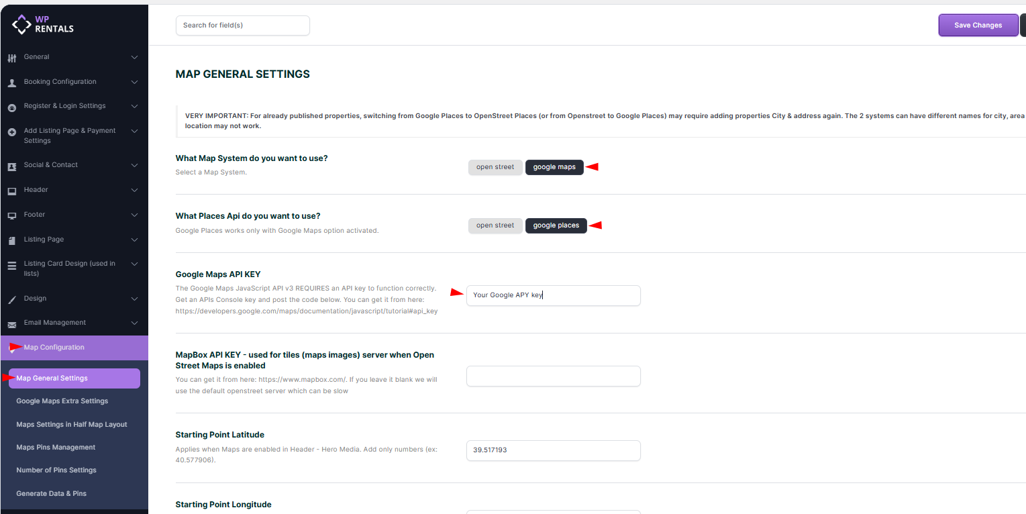Screen dimensions: 1026x514
Task: Click the Booking Configuration person icon
Action: coord(11,83)
